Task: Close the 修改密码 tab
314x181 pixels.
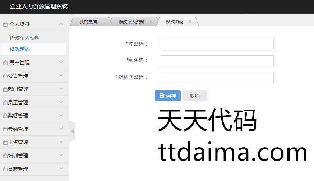Action: click(190, 22)
